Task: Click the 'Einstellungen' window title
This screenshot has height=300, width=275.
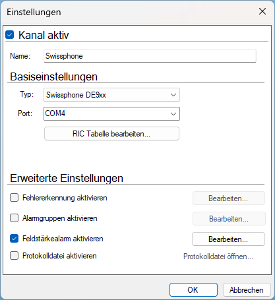Action: pyautogui.click(x=34, y=12)
